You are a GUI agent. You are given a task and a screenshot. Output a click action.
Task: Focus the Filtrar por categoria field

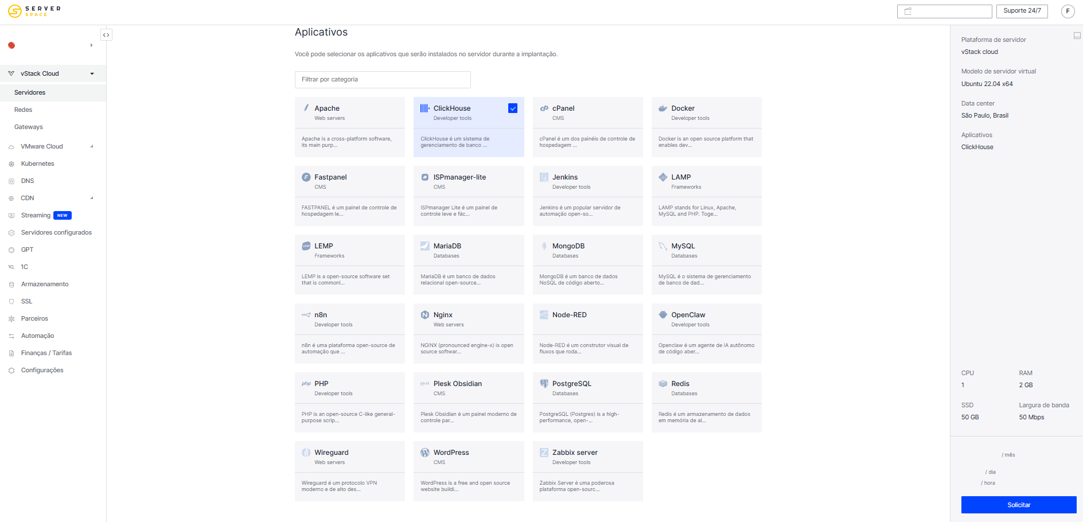(383, 80)
